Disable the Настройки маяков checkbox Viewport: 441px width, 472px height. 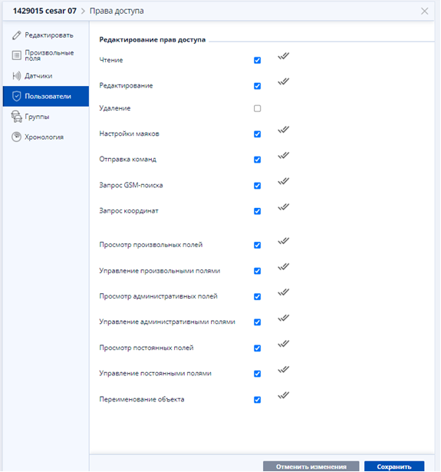tap(257, 134)
